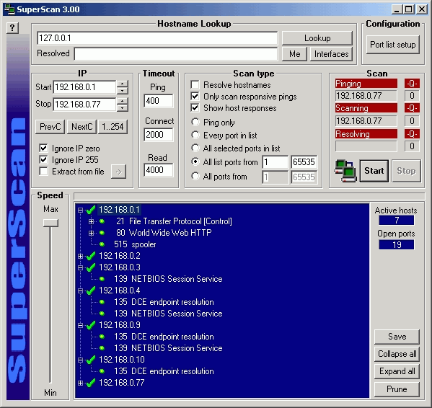Click the Stop IP spinner arrows
Viewport: 432px width, 408px height.
[x=123, y=105]
